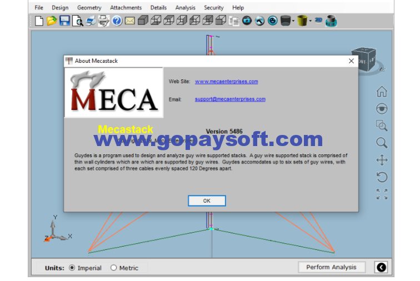Take a snapshot with the camera icon
Viewport: 420px width, 281px height.
(x=247, y=21)
